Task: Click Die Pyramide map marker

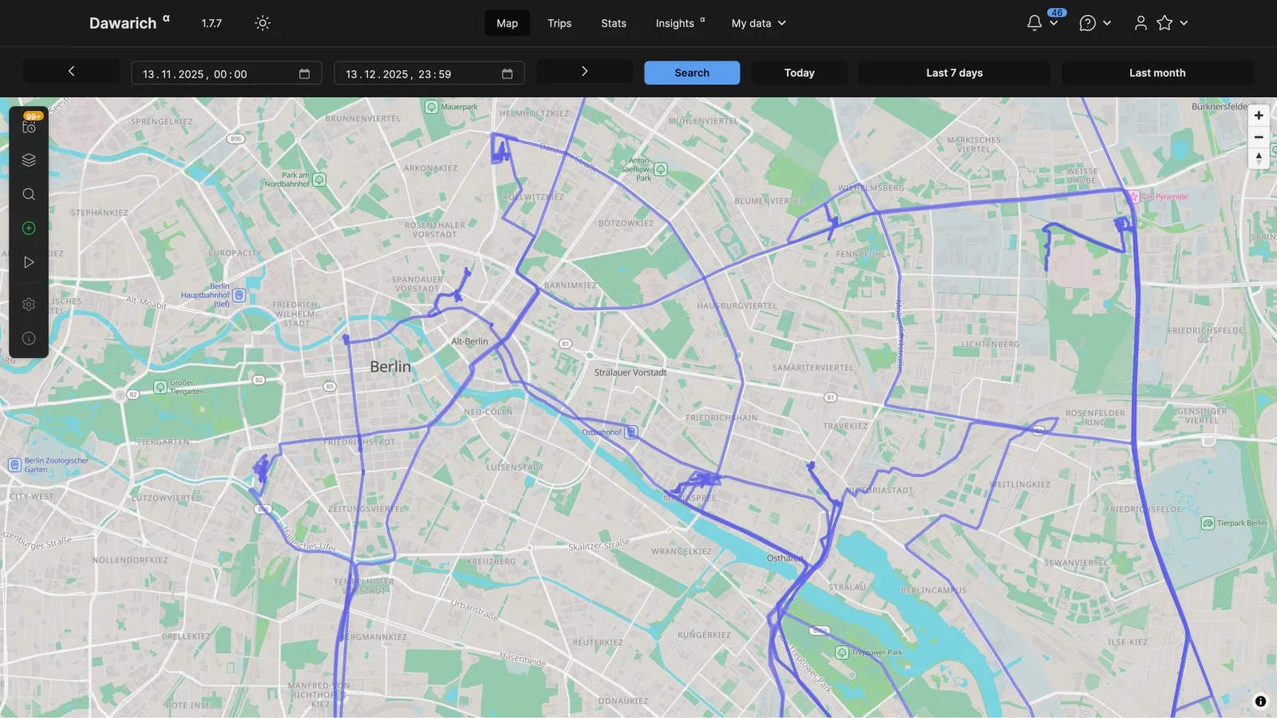Action: point(1133,196)
